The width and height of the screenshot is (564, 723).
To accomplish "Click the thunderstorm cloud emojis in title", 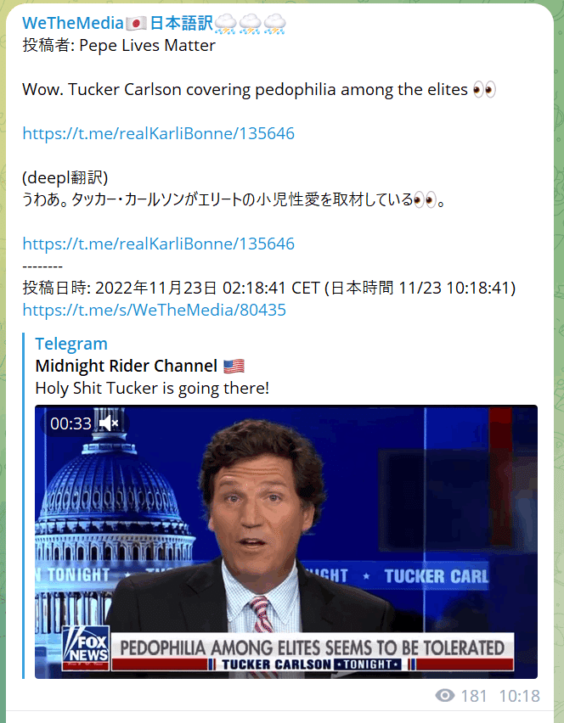I will [x=250, y=24].
